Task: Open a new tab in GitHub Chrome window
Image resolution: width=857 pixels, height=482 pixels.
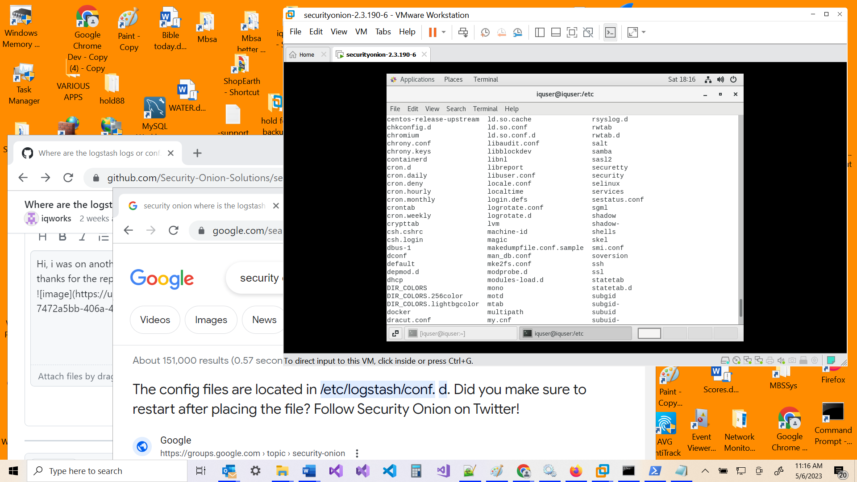Action: tap(197, 153)
